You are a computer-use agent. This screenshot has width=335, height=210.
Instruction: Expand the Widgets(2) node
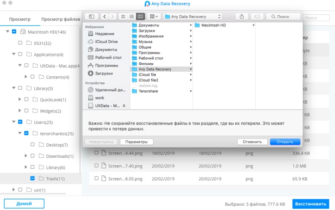19,111
